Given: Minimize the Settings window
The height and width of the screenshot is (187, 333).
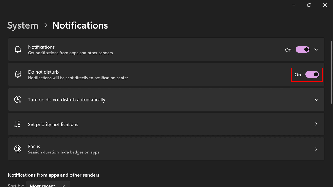Looking at the screenshot, I should click(x=294, y=5).
